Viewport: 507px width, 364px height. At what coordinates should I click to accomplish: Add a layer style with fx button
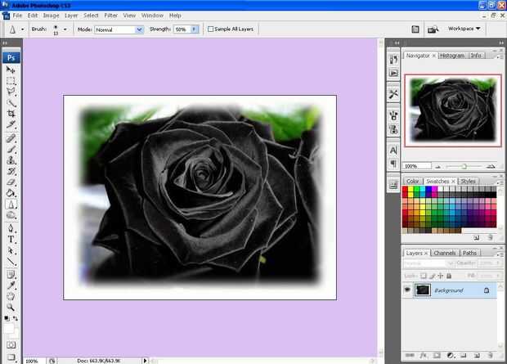[424, 355]
